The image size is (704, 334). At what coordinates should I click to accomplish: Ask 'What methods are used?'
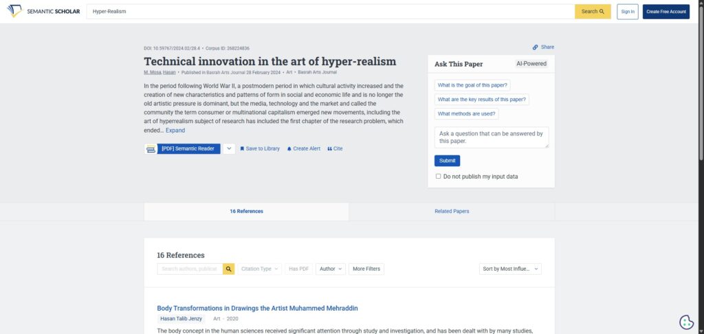[467, 114]
